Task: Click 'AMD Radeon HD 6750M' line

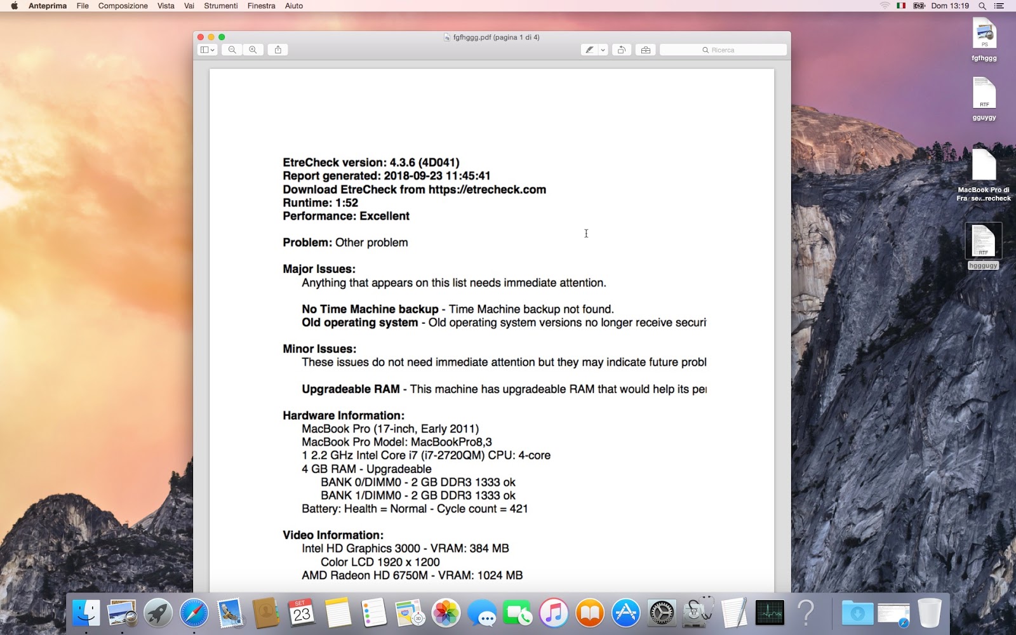Action: (412, 575)
